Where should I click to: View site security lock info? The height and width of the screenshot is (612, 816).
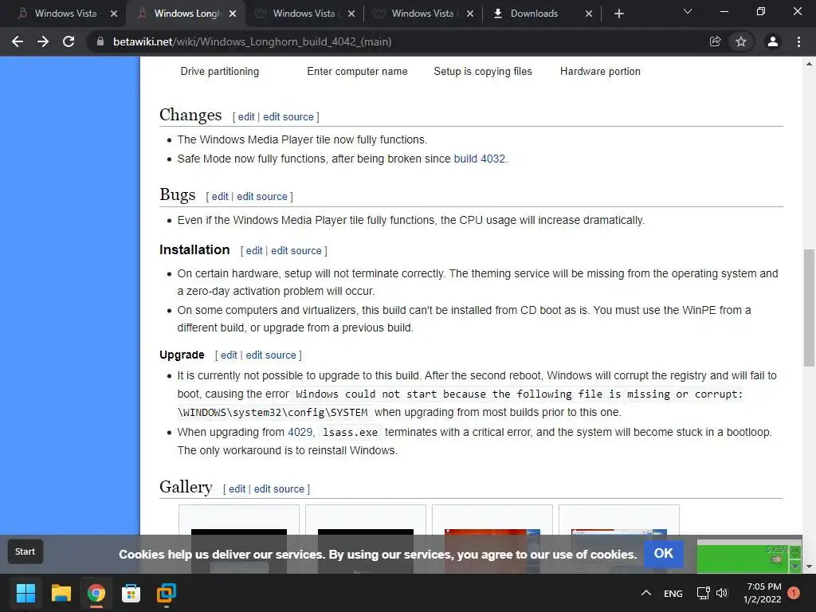(100, 41)
